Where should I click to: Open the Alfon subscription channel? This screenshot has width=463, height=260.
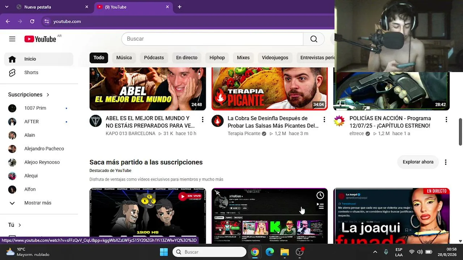[x=39, y=189]
